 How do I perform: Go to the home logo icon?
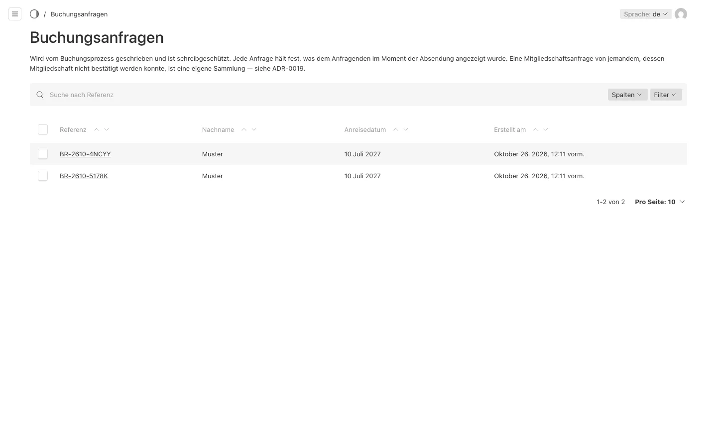pyautogui.click(x=34, y=14)
